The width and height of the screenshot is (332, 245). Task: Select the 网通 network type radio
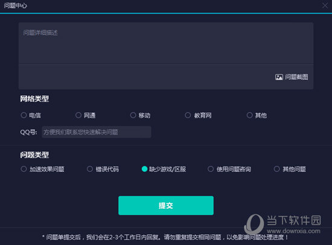78,115
